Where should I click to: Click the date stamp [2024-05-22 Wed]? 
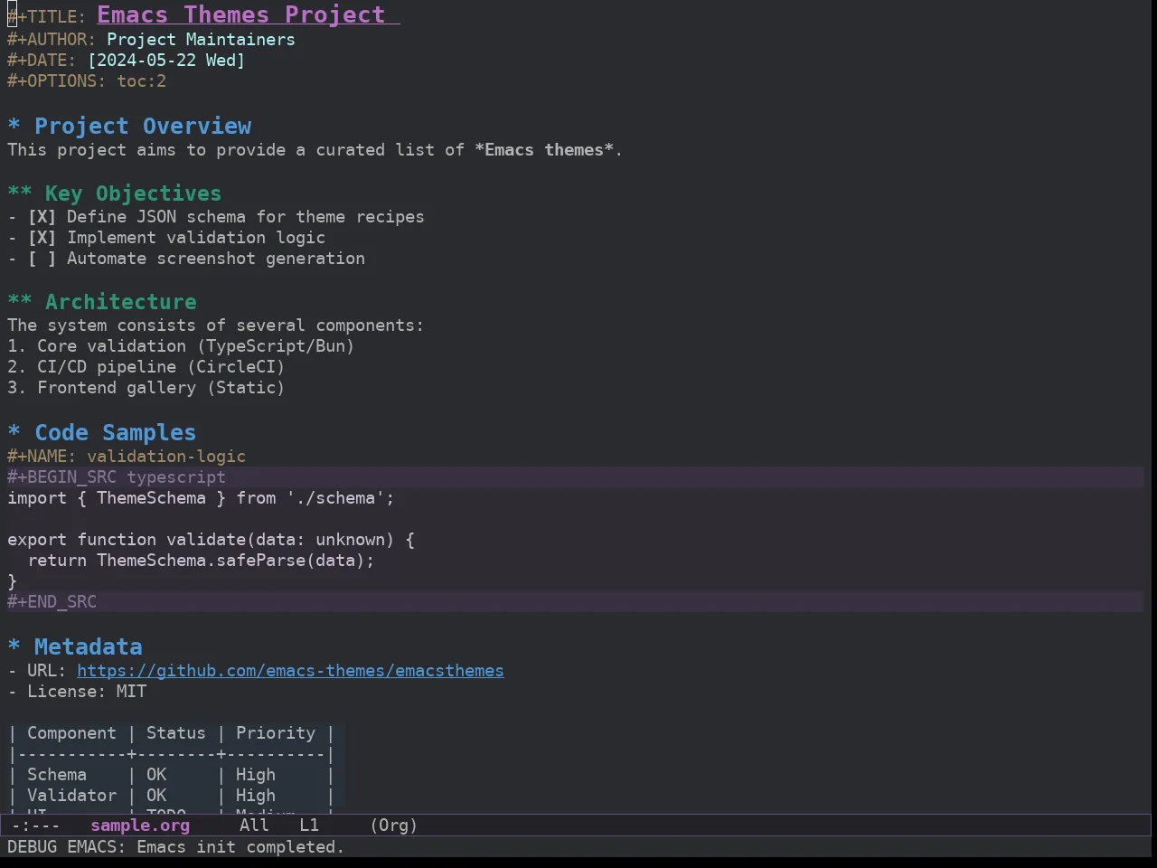[166, 61]
